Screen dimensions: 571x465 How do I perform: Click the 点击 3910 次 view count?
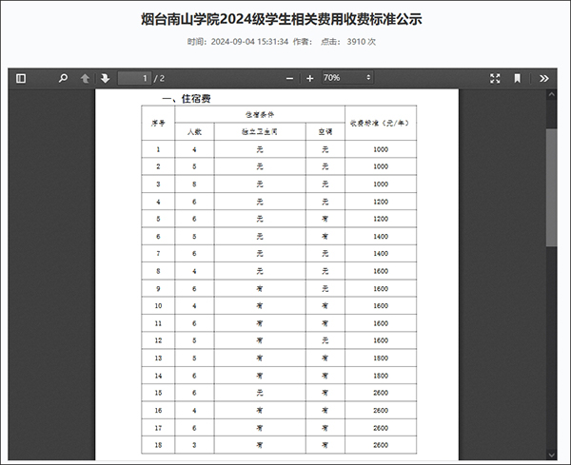click(348, 42)
